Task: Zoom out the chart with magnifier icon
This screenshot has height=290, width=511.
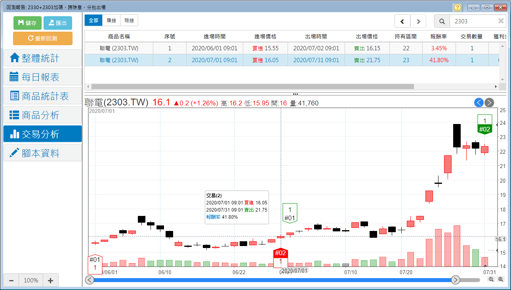Action: pos(491,279)
